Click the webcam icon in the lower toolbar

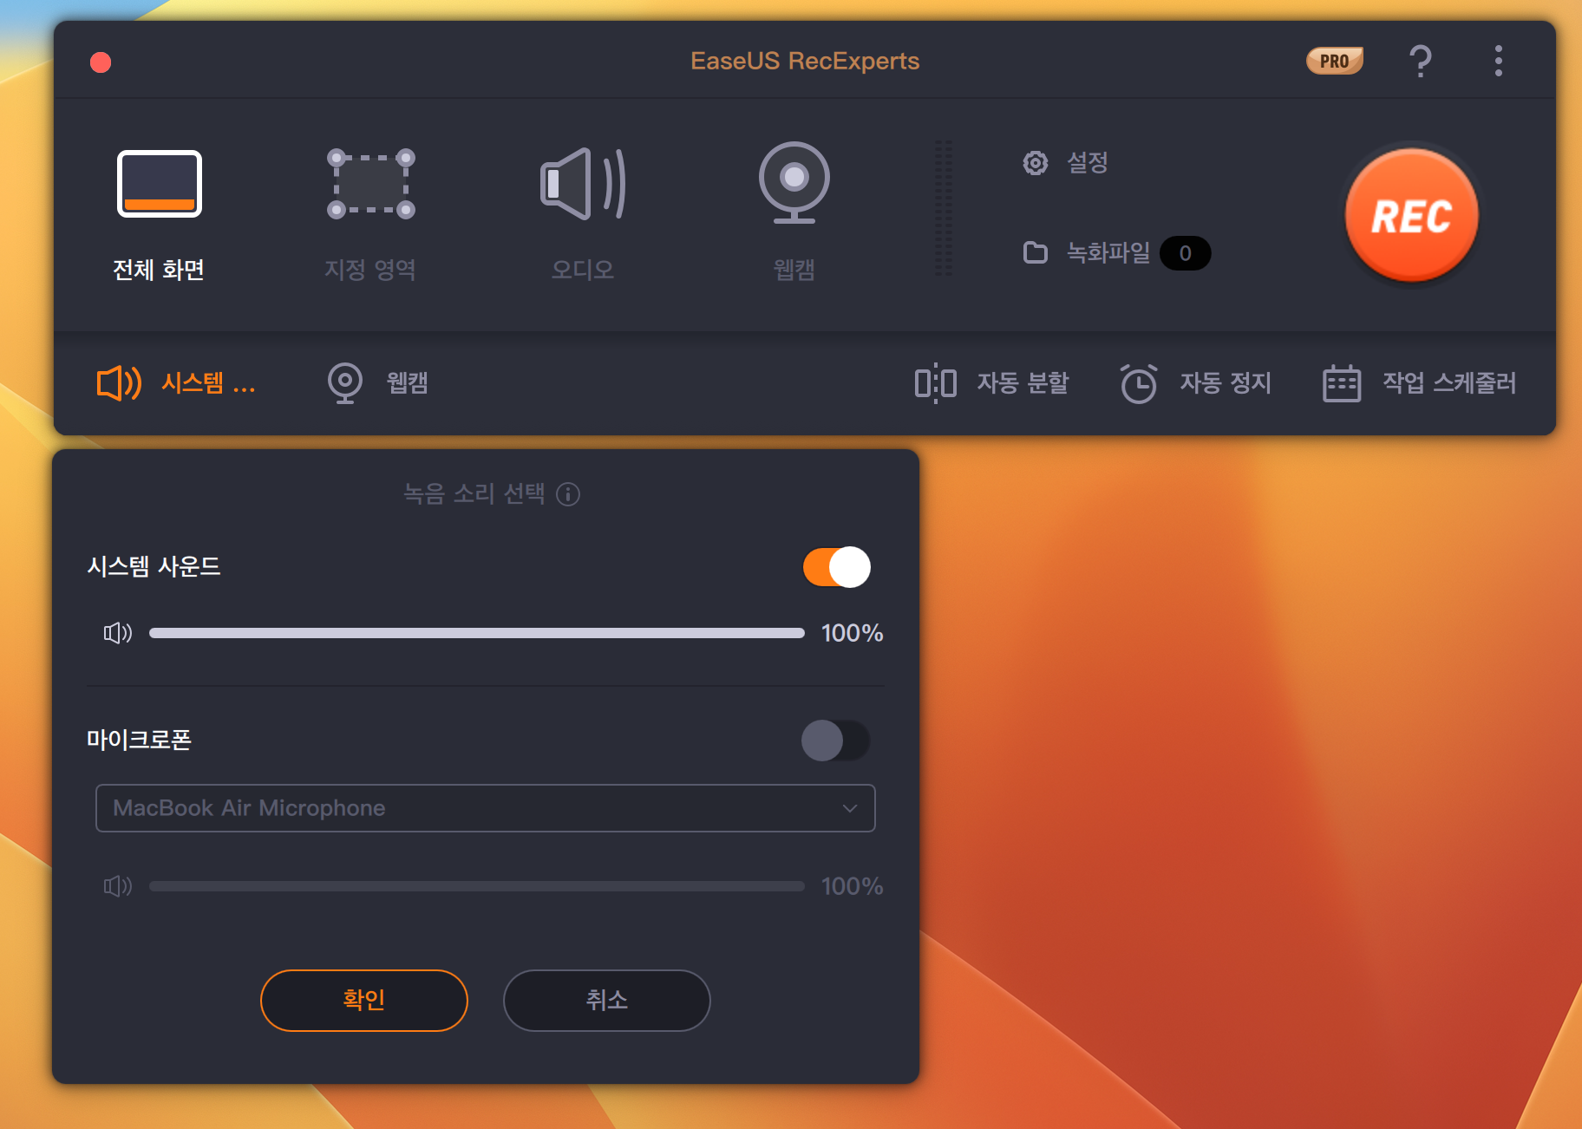[x=345, y=382]
